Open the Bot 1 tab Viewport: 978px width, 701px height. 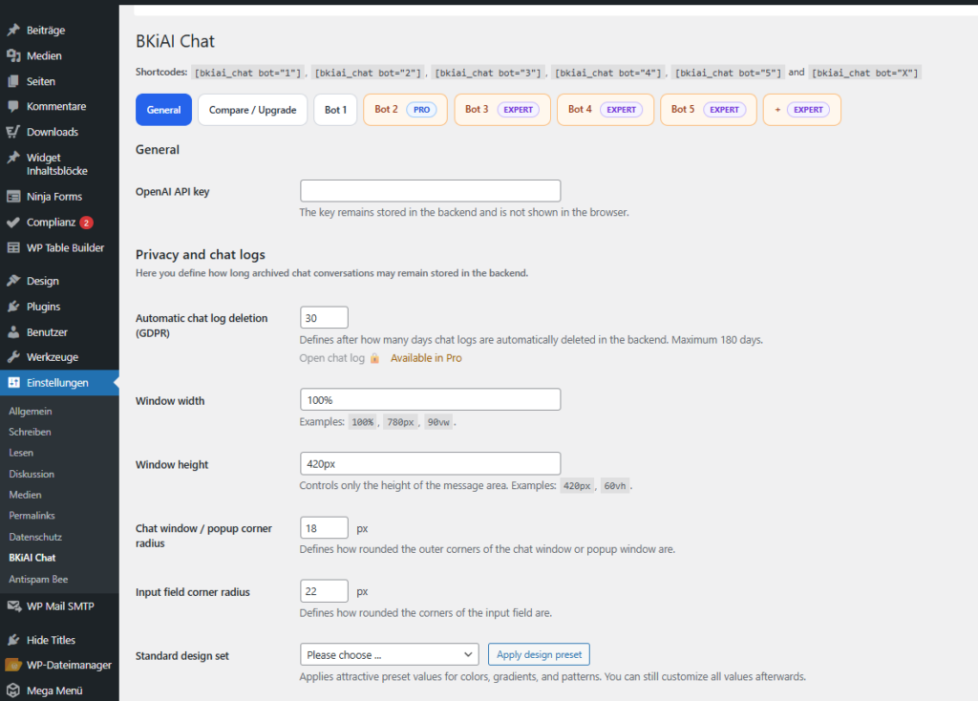tap(335, 110)
